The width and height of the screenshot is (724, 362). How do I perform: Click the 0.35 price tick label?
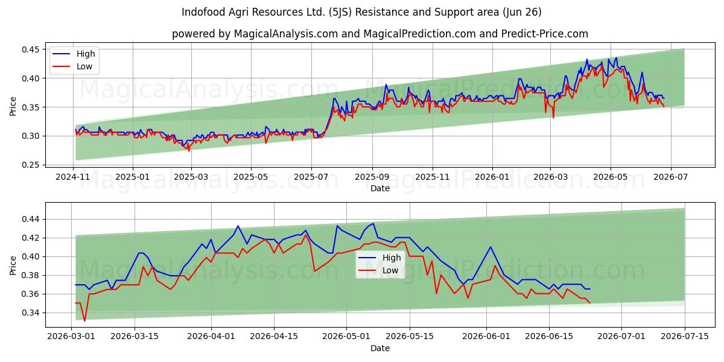tap(30, 107)
